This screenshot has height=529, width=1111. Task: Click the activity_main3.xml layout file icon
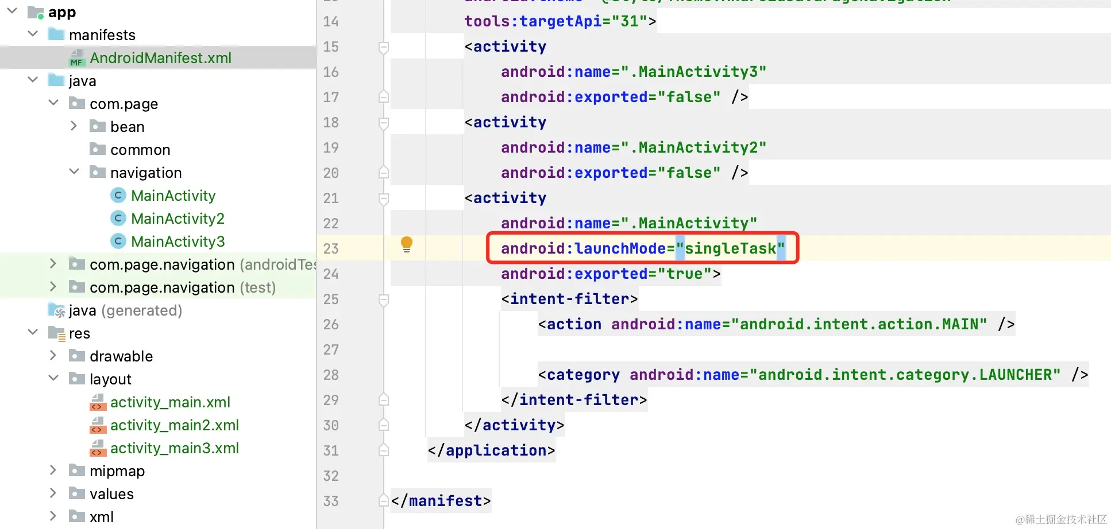point(98,448)
